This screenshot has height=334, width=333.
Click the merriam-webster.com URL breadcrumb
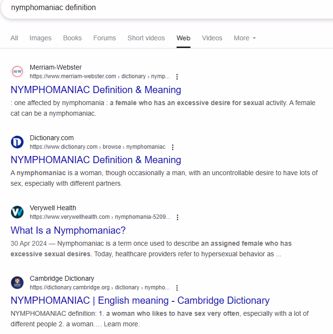(x=100, y=76)
